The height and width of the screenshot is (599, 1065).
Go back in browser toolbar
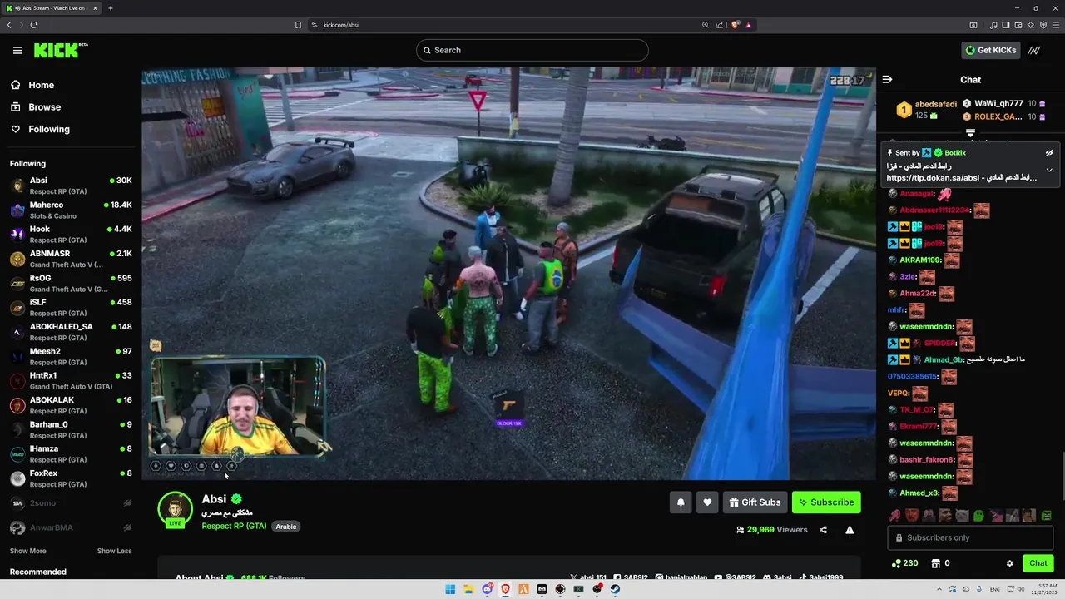click(x=9, y=25)
